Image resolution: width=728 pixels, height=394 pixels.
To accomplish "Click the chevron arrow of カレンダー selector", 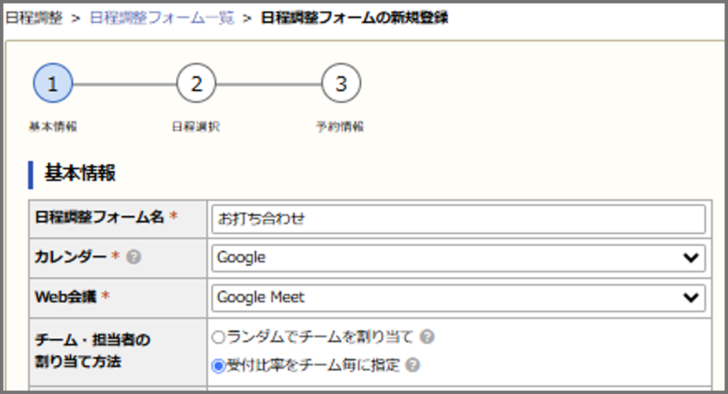I will 691,258.
